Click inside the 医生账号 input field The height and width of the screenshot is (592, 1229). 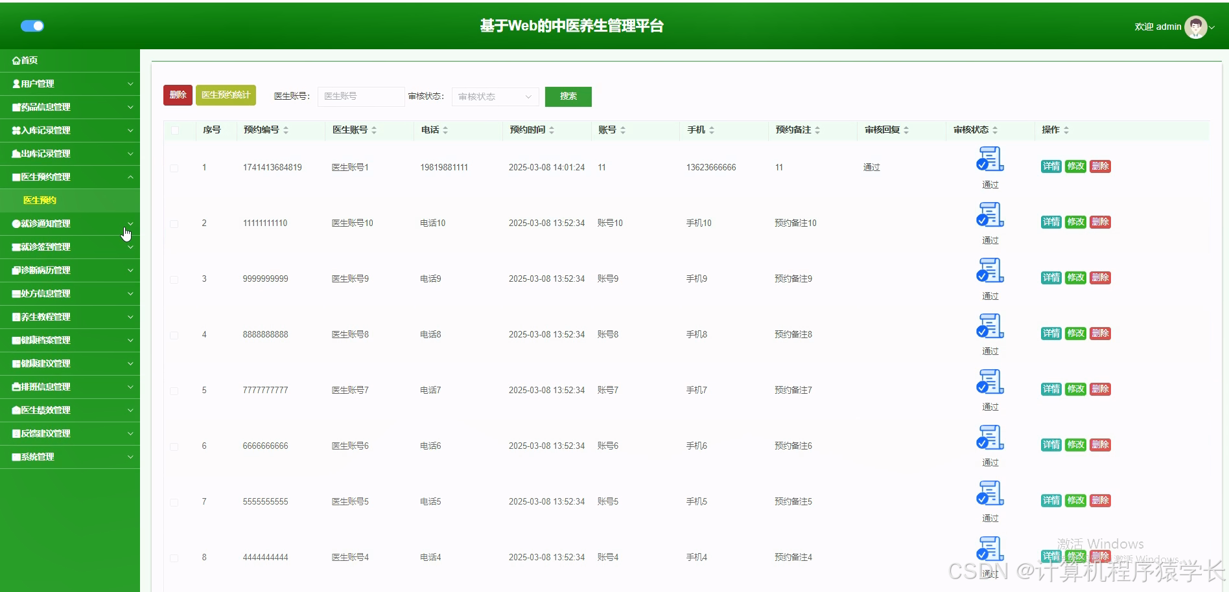click(x=360, y=96)
